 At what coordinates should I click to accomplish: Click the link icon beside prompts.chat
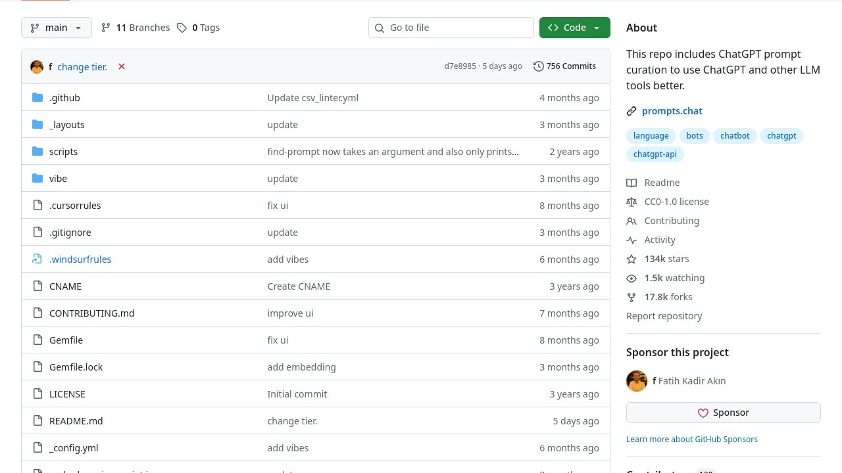tap(631, 111)
